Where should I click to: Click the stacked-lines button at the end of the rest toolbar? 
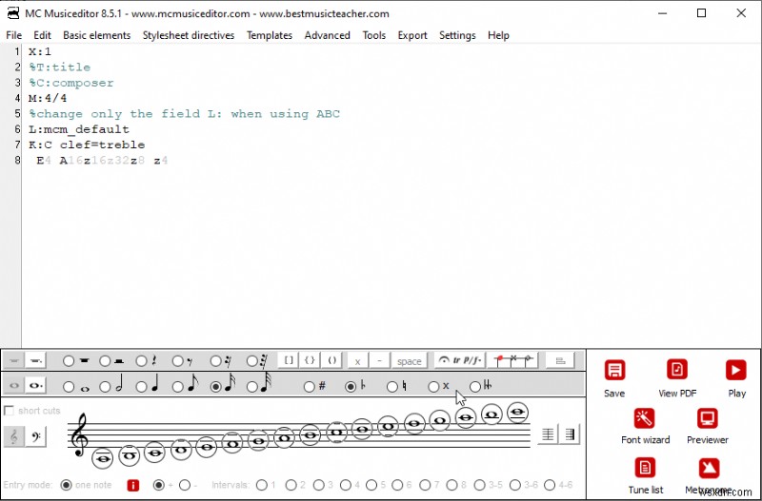tap(560, 360)
